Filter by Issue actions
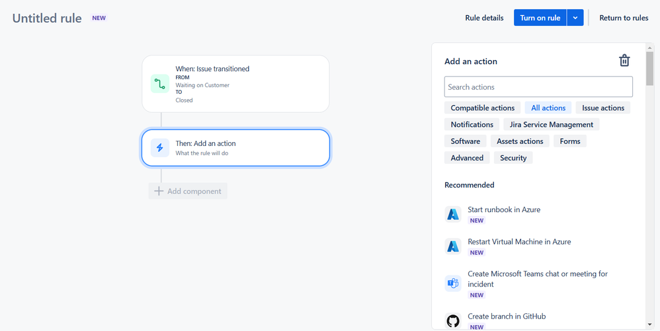Image resolution: width=660 pixels, height=331 pixels. (602, 108)
